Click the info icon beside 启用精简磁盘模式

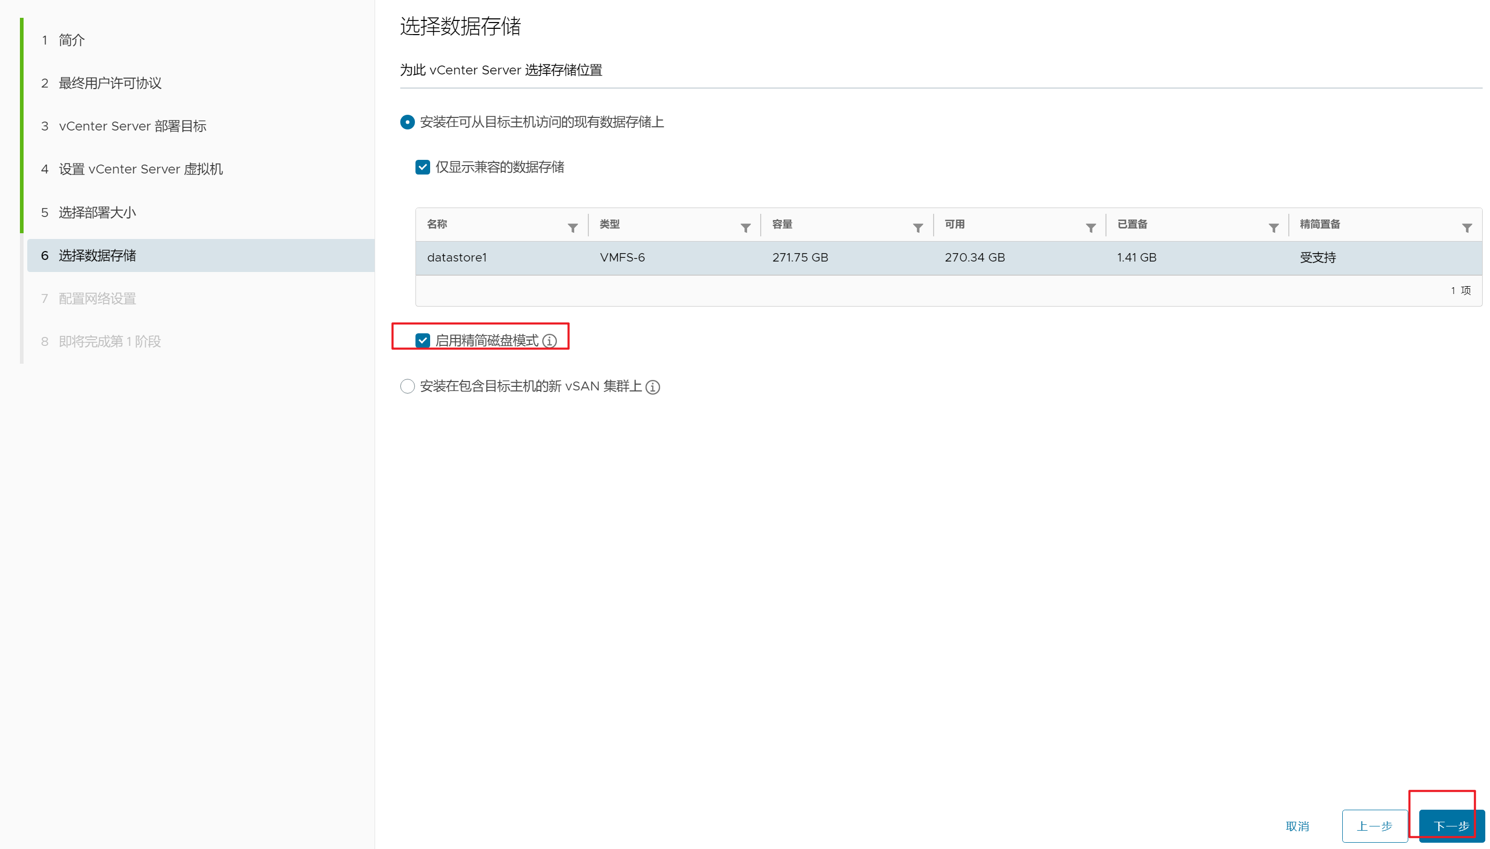(x=549, y=341)
